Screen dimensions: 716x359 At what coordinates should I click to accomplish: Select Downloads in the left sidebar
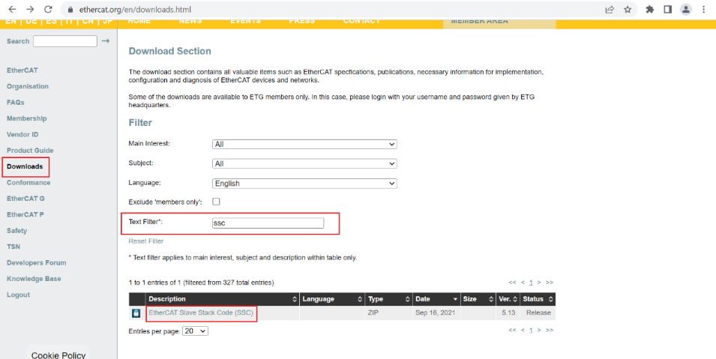(x=25, y=166)
